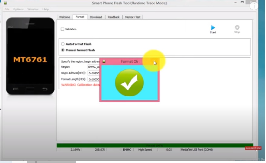Switch to the Readback tab
This screenshot has height=163, width=266.
click(114, 17)
